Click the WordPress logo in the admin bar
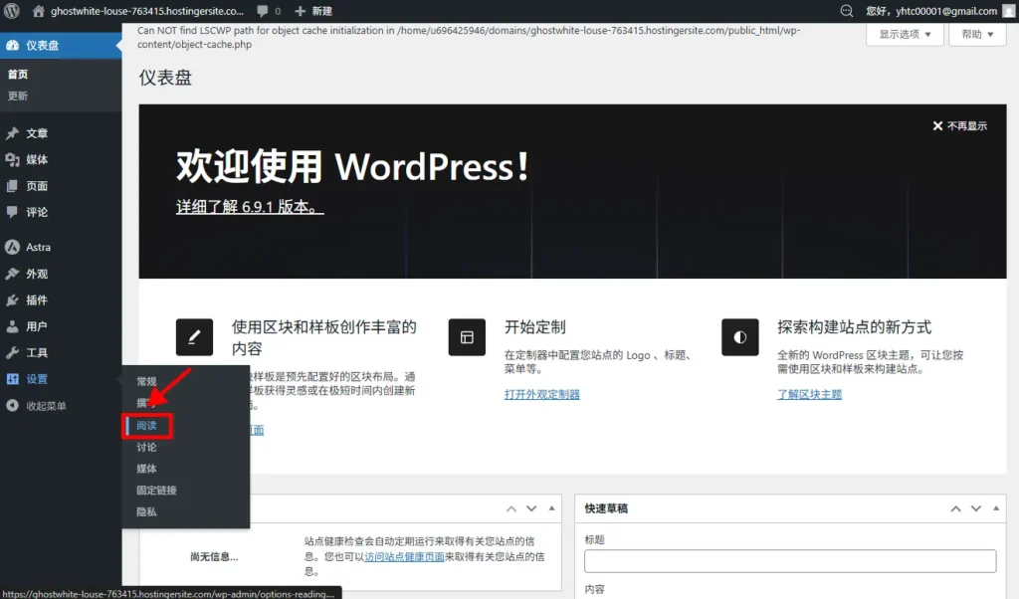This screenshot has height=599, width=1019. click(x=11, y=11)
